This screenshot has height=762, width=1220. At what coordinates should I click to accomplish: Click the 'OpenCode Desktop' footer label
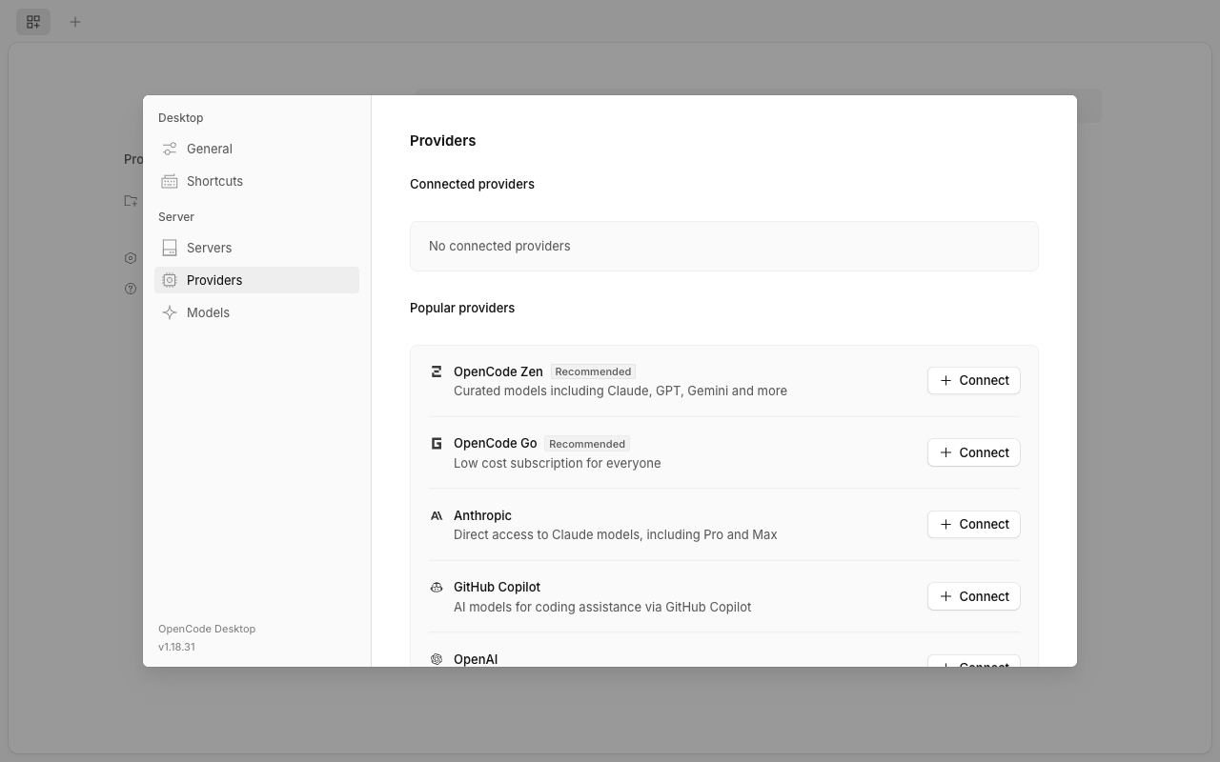207,629
